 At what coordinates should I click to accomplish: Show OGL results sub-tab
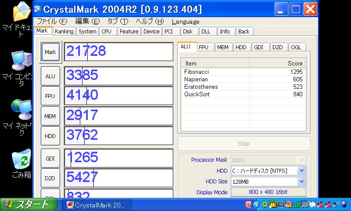pyautogui.click(x=297, y=47)
